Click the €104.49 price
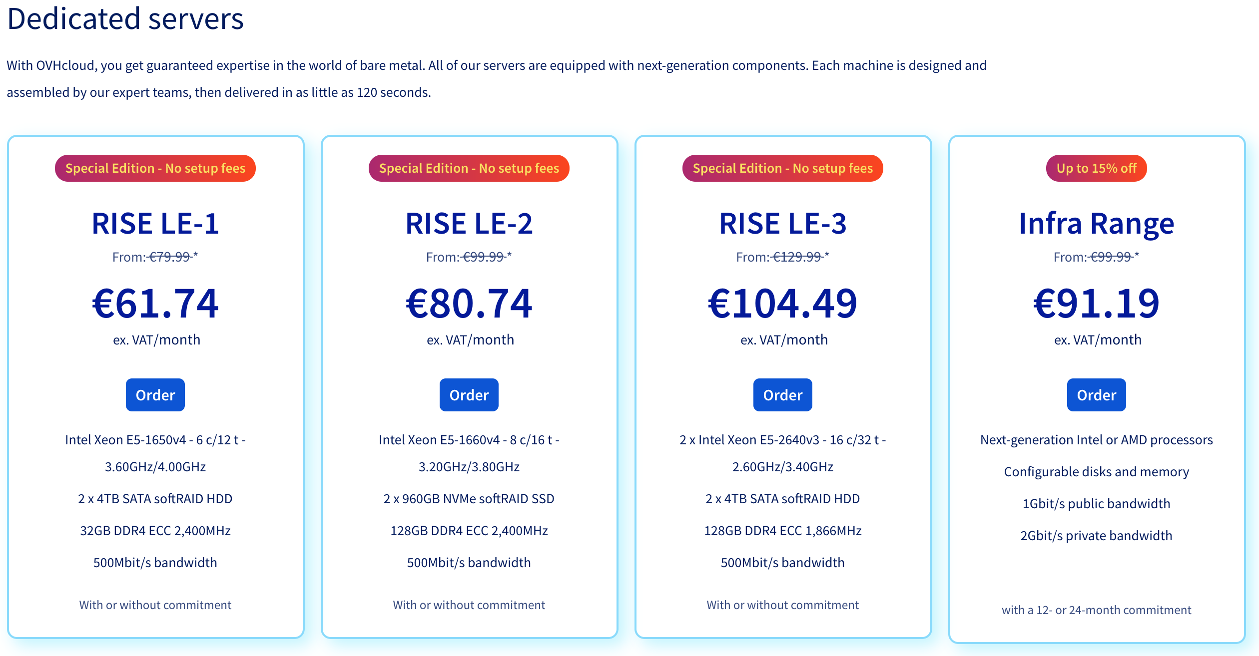The width and height of the screenshot is (1259, 656). pyautogui.click(x=782, y=303)
